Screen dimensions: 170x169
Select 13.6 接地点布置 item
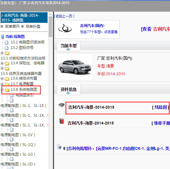[24, 79]
